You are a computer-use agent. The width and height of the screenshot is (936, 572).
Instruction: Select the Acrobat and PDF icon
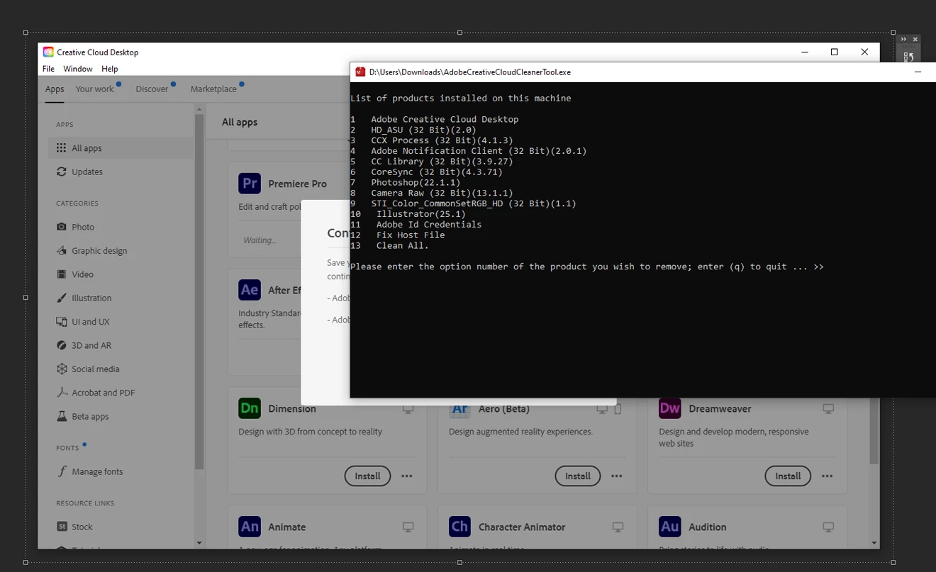(62, 393)
